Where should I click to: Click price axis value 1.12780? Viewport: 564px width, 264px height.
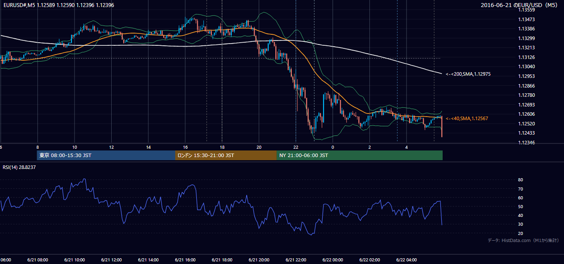pos(526,95)
